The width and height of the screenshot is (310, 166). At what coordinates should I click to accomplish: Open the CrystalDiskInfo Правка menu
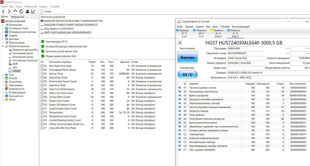189,27
